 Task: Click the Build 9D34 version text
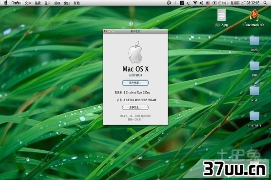click(135, 75)
